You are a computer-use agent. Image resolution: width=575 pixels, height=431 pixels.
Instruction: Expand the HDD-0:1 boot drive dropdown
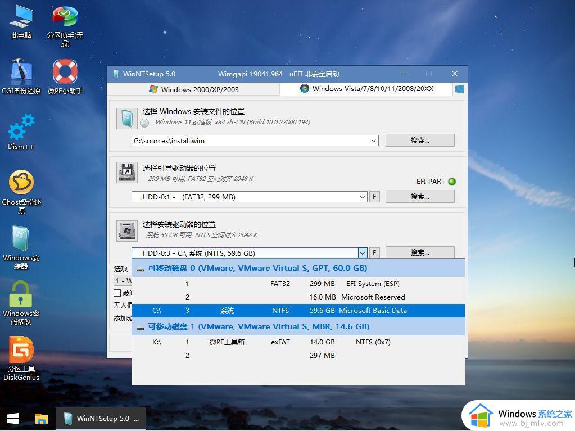coord(363,197)
